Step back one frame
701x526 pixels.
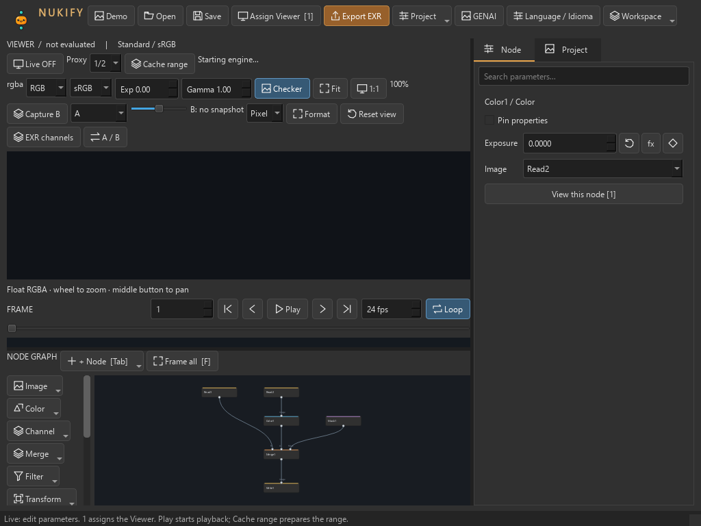[x=252, y=309]
